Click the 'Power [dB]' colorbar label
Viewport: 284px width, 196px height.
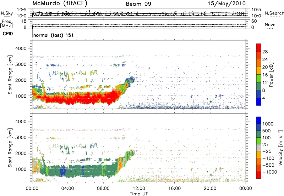click(271, 75)
